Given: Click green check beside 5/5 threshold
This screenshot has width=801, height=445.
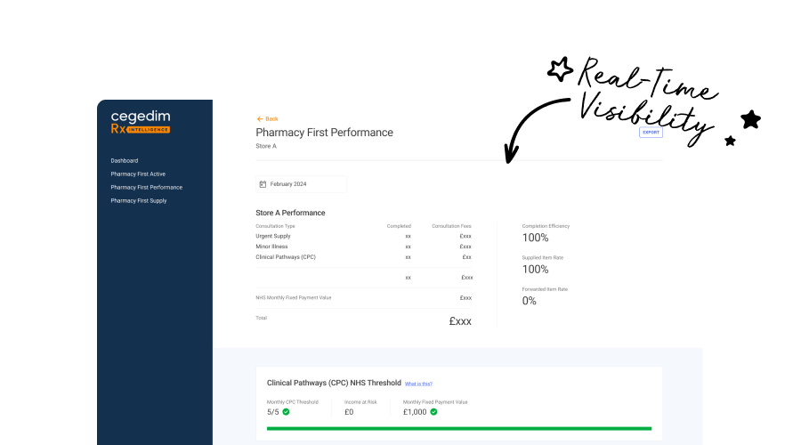Looking at the screenshot, I should point(286,412).
